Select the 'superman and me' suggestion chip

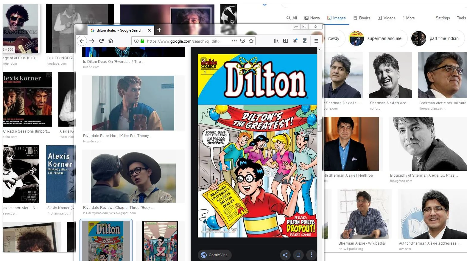coord(378,38)
